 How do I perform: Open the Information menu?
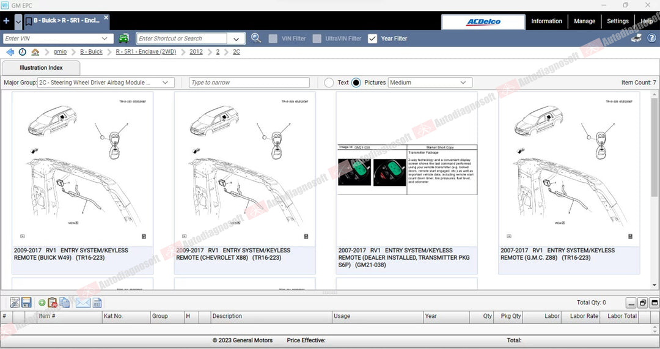(x=546, y=21)
